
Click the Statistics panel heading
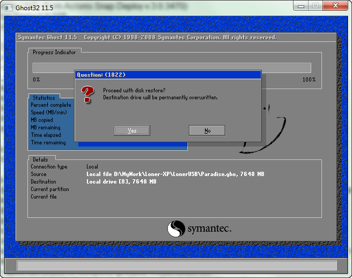43,98
